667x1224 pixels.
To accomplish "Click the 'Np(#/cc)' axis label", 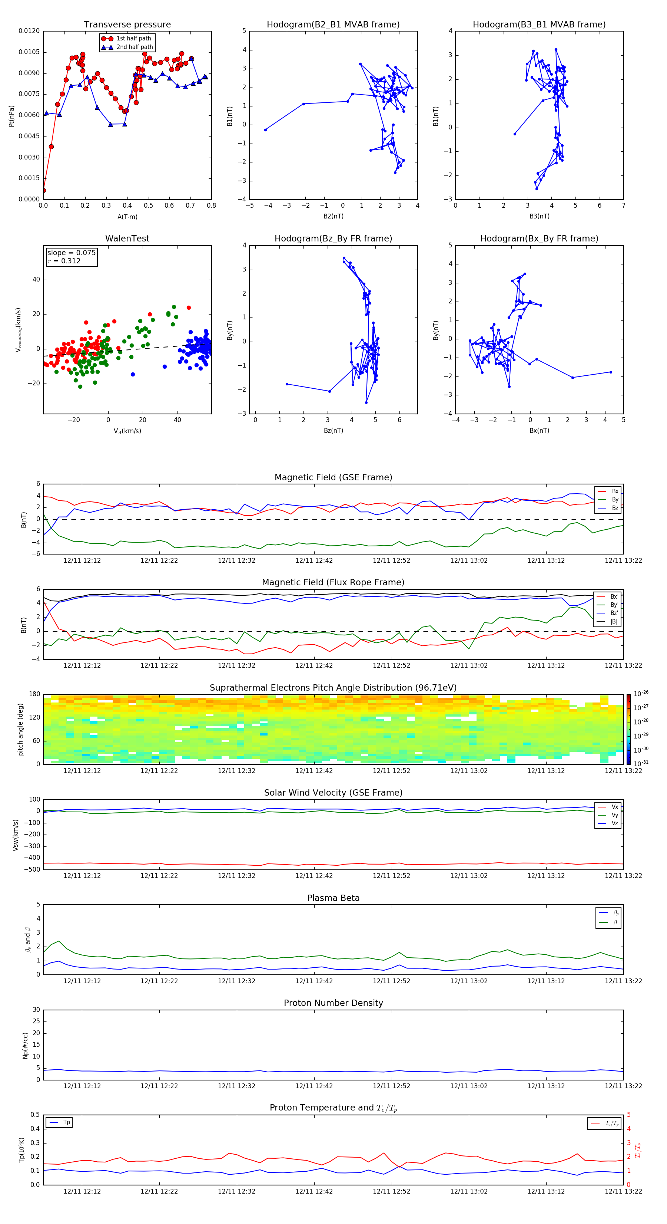I will [25, 1045].
